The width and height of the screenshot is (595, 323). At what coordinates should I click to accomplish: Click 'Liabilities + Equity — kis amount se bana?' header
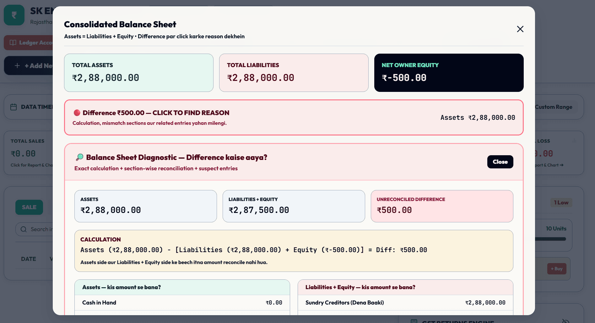405,287
